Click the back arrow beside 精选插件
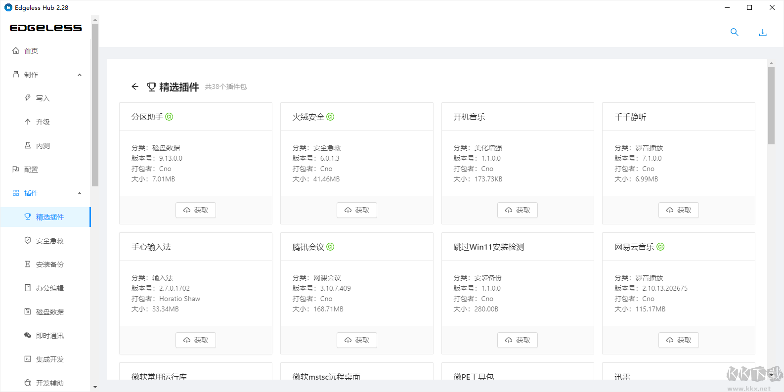The width and height of the screenshot is (784, 392). click(x=135, y=87)
